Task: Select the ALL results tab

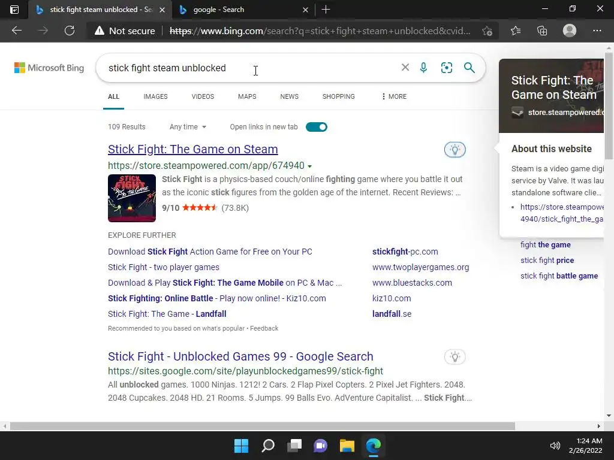Action: point(113,96)
